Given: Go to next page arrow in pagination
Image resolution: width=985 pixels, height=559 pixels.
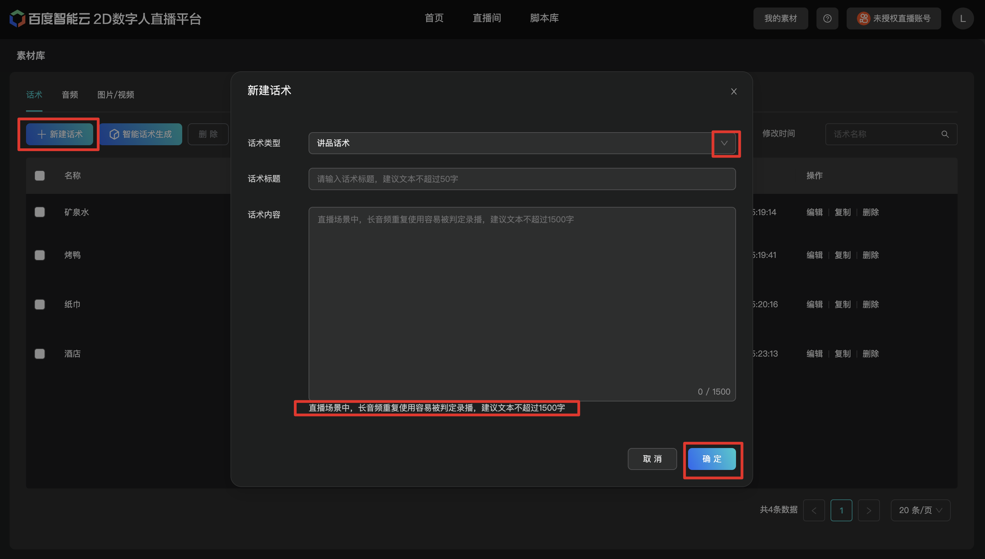Looking at the screenshot, I should [869, 510].
